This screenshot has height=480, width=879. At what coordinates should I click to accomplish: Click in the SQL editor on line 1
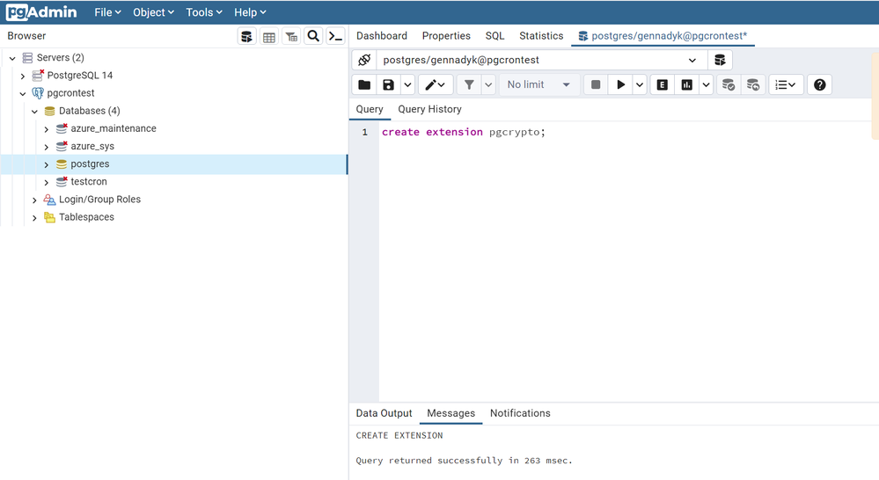(628, 132)
